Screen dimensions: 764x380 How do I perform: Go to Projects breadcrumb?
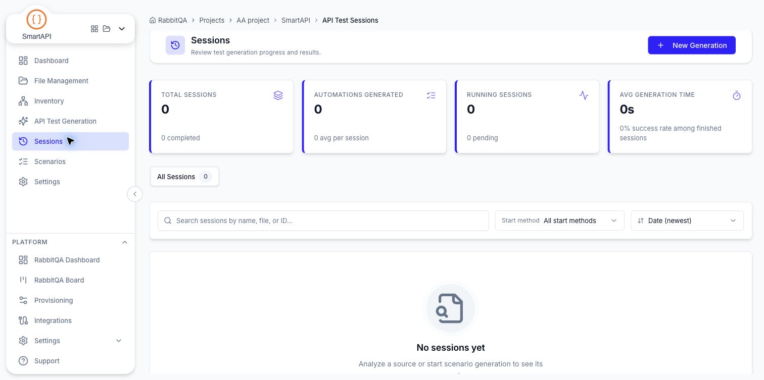coord(212,20)
